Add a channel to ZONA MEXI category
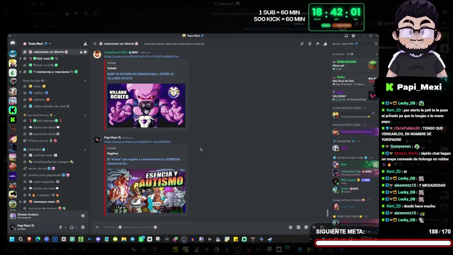 coord(85,149)
